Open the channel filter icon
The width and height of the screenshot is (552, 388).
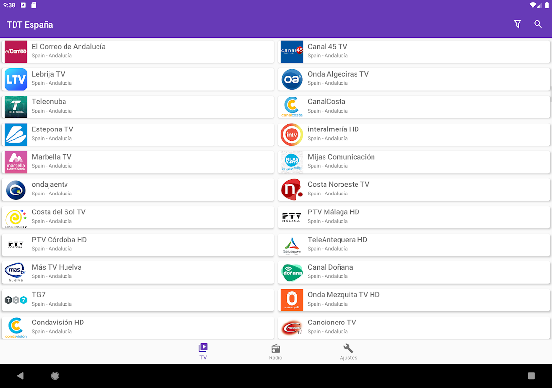point(517,24)
